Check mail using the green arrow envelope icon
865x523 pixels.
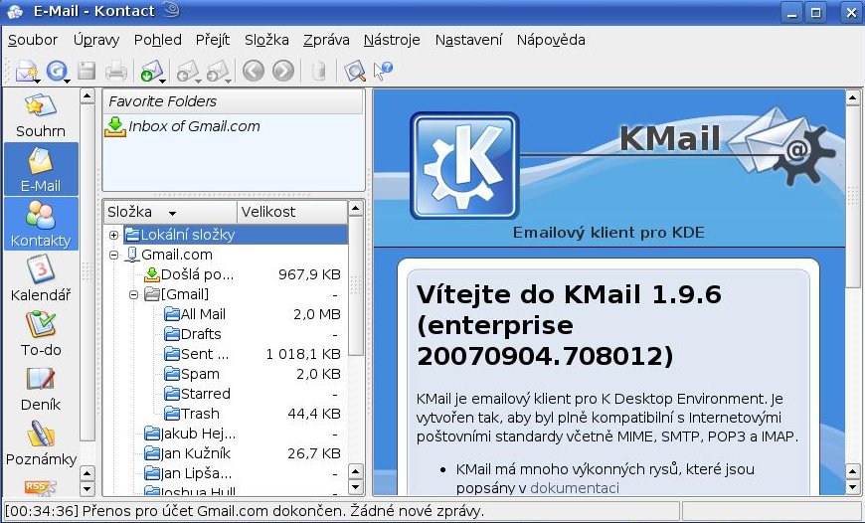pos(151,72)
